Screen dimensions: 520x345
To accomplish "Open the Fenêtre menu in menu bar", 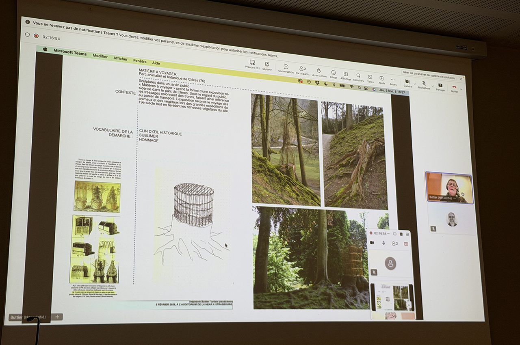I will click(x=140, y=61).
